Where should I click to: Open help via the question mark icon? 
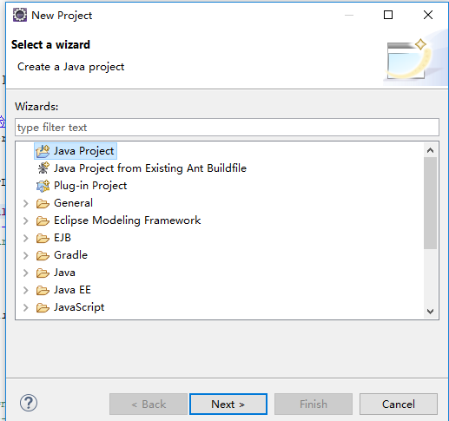pos(29,403)
